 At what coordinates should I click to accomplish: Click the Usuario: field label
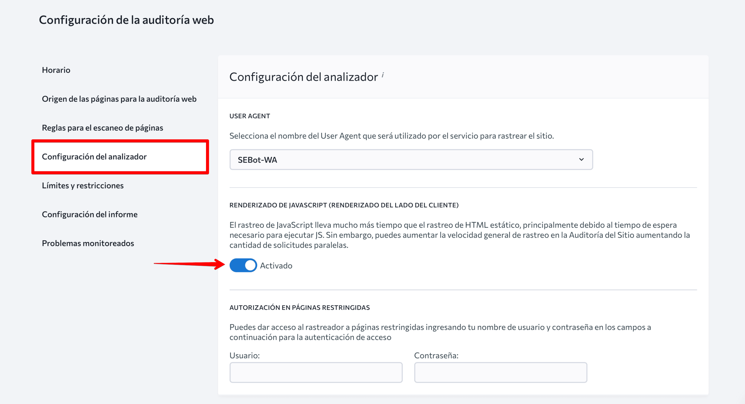coord(244,355)
